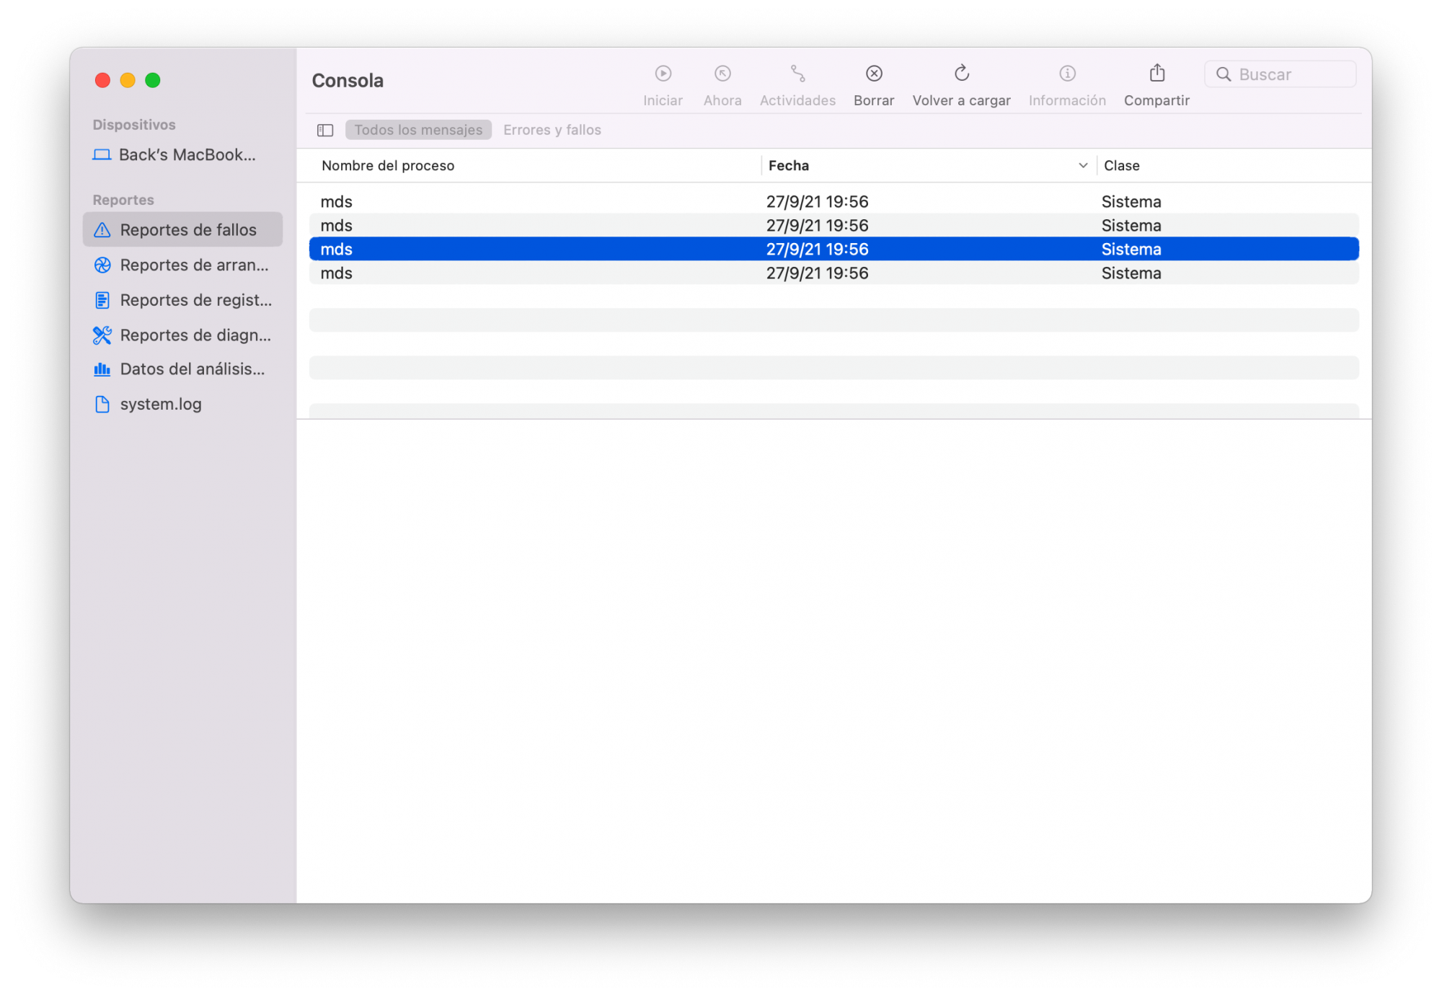Screen dimensions: 1442x996
Task: Select the first mds report row
Action: click(x=833, y=202)
